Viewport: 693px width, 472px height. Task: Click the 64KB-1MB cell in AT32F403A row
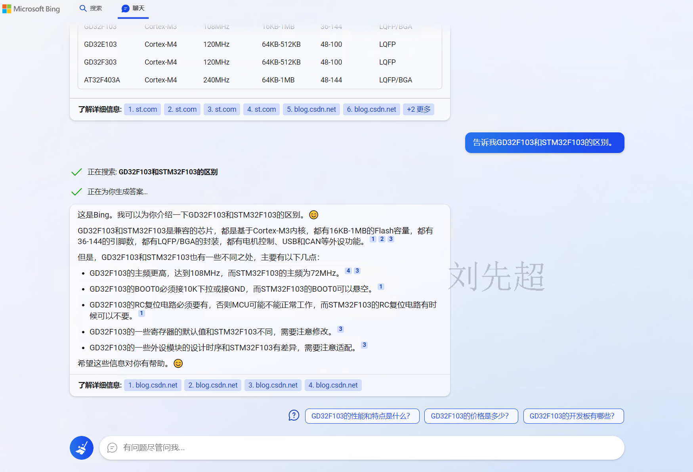coord(278,80)
